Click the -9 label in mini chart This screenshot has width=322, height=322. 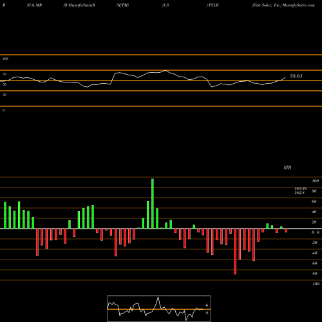(x=207, y=313)
